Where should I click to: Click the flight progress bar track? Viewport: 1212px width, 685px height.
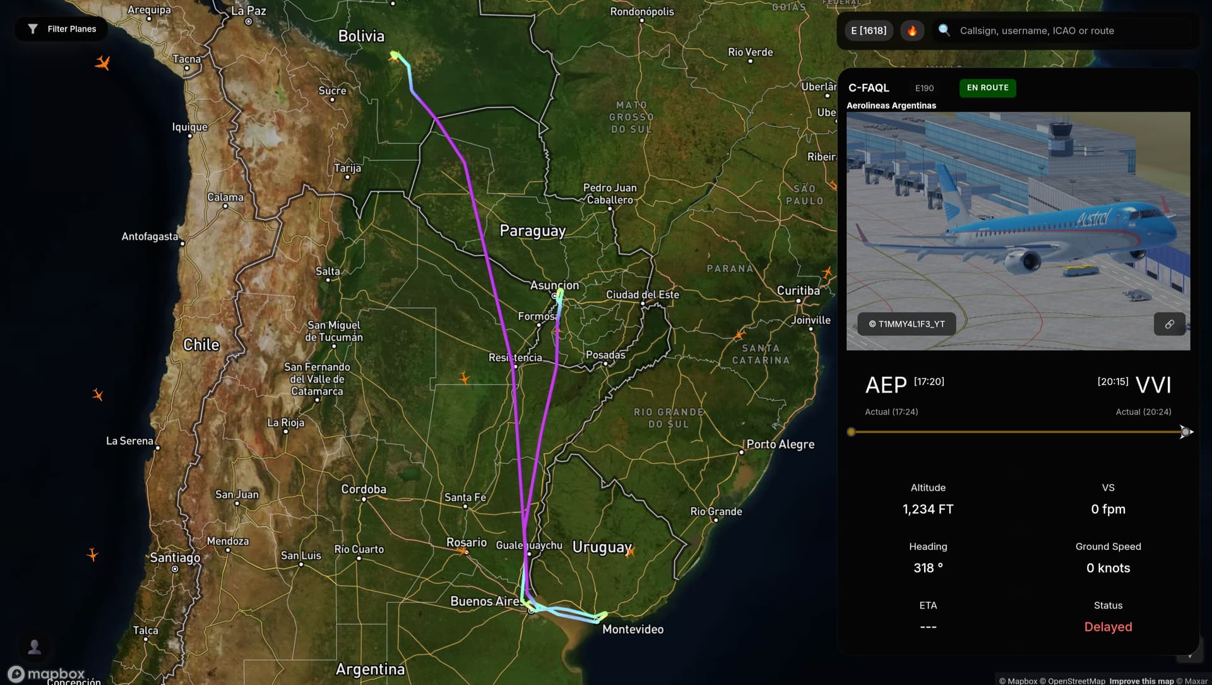click(x=1018, y=432)
